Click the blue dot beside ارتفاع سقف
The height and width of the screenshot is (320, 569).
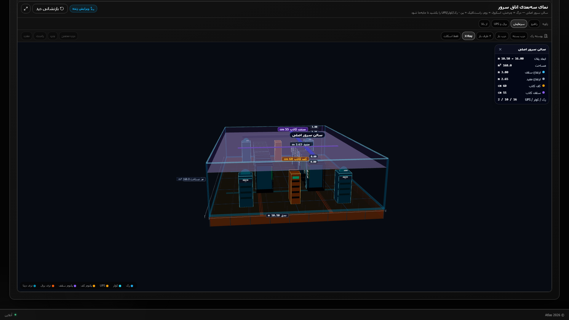[x=543, y=72]
